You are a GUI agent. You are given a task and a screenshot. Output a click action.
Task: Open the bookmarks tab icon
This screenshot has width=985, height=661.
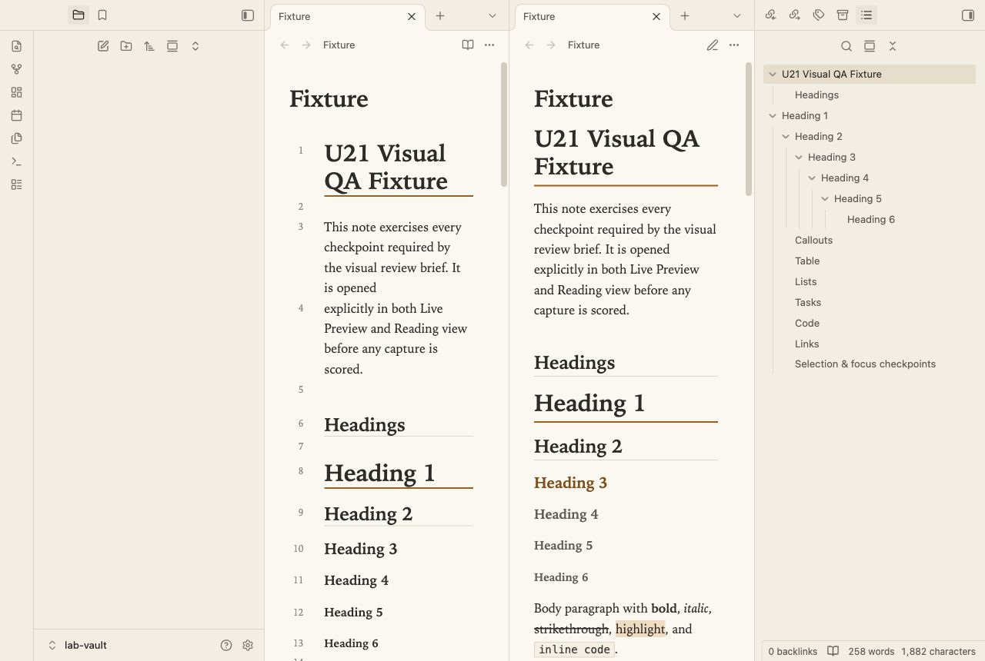[102, 15]
